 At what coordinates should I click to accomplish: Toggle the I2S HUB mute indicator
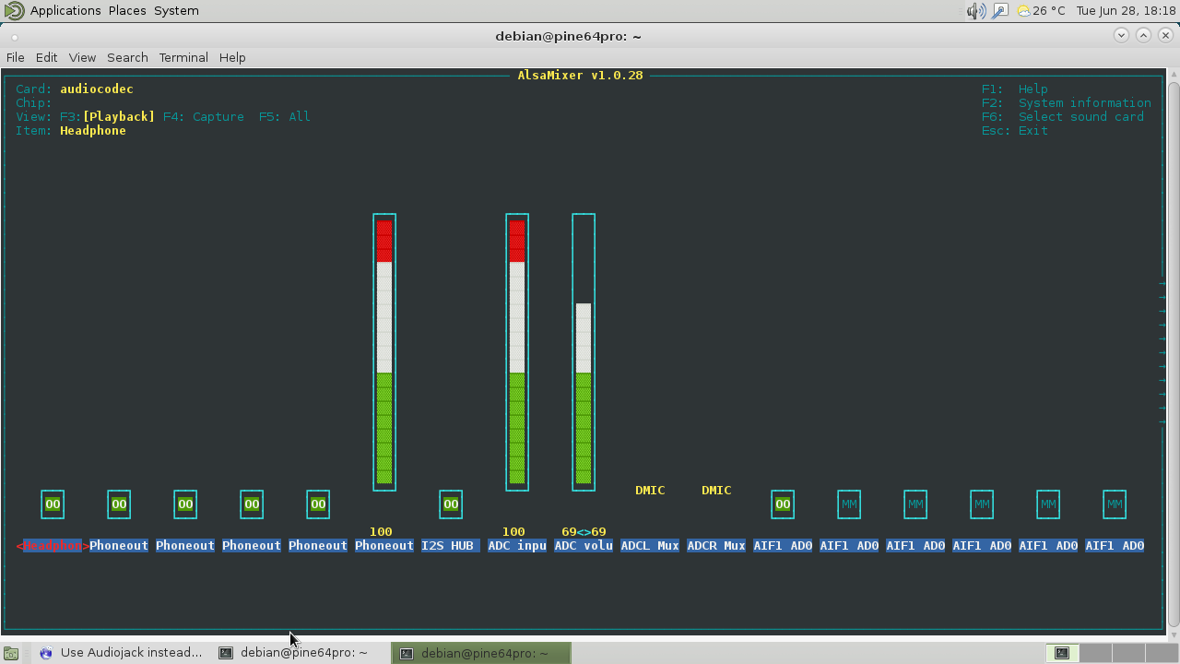451,504
